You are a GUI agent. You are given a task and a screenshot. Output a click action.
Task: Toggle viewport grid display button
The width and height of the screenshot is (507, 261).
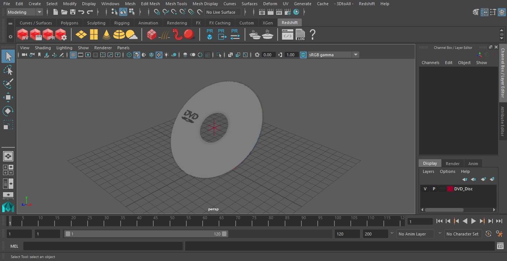click(x=73, y=55)
